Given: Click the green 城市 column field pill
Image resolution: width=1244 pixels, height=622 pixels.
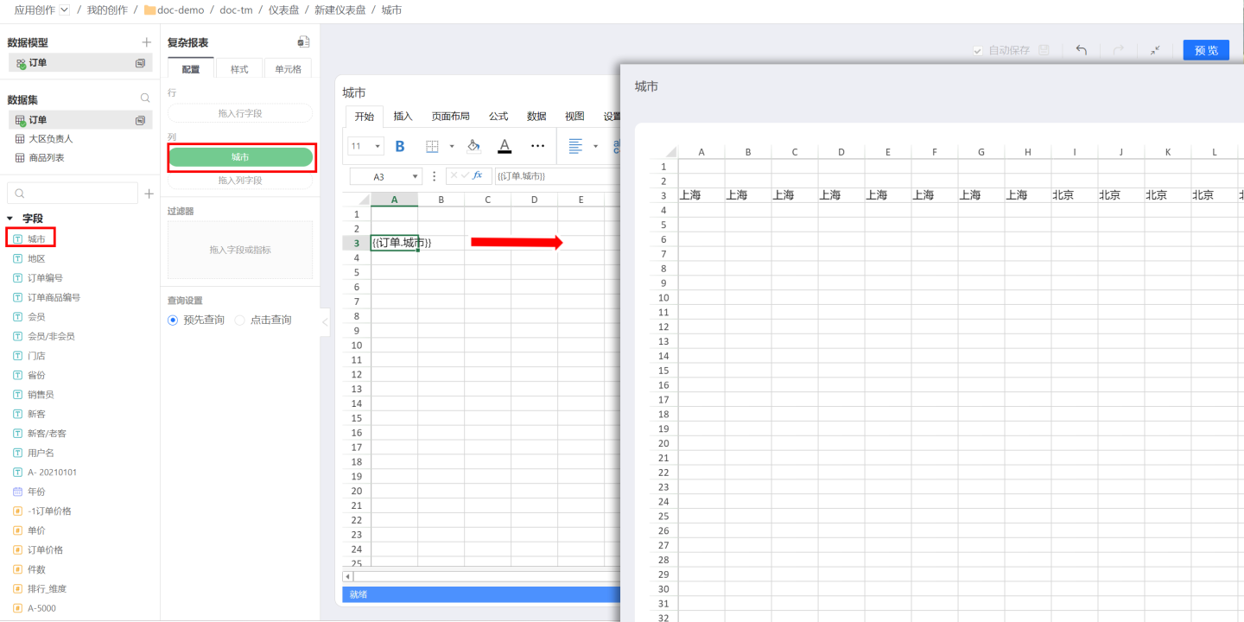Looking at the screenshot, I should click(240, 156).
